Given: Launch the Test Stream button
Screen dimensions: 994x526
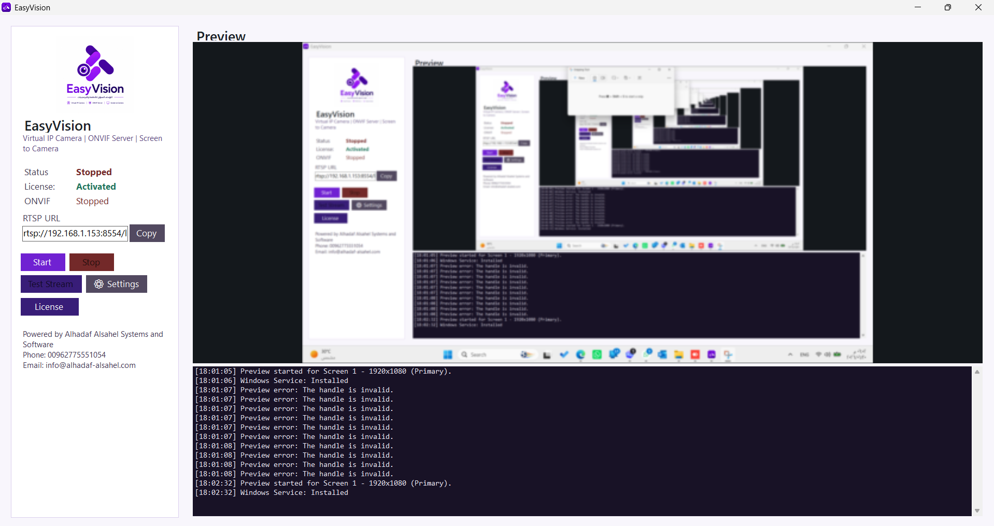Looking at the screenshot, I should coord(51,284).
